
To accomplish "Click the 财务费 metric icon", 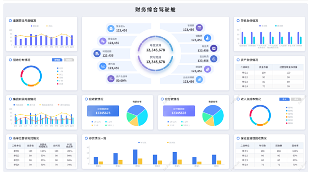I will 214,48.
